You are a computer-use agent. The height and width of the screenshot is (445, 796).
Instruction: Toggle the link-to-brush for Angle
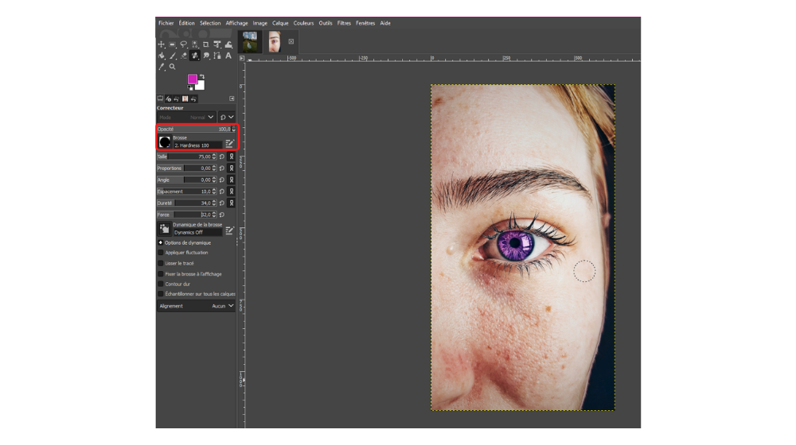[232, 180]
